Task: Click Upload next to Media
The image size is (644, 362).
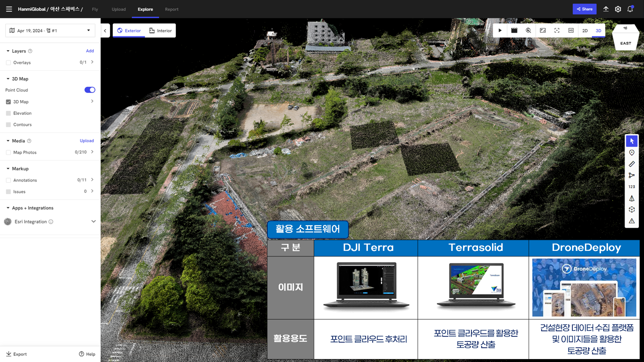Action: coord(87,141)
